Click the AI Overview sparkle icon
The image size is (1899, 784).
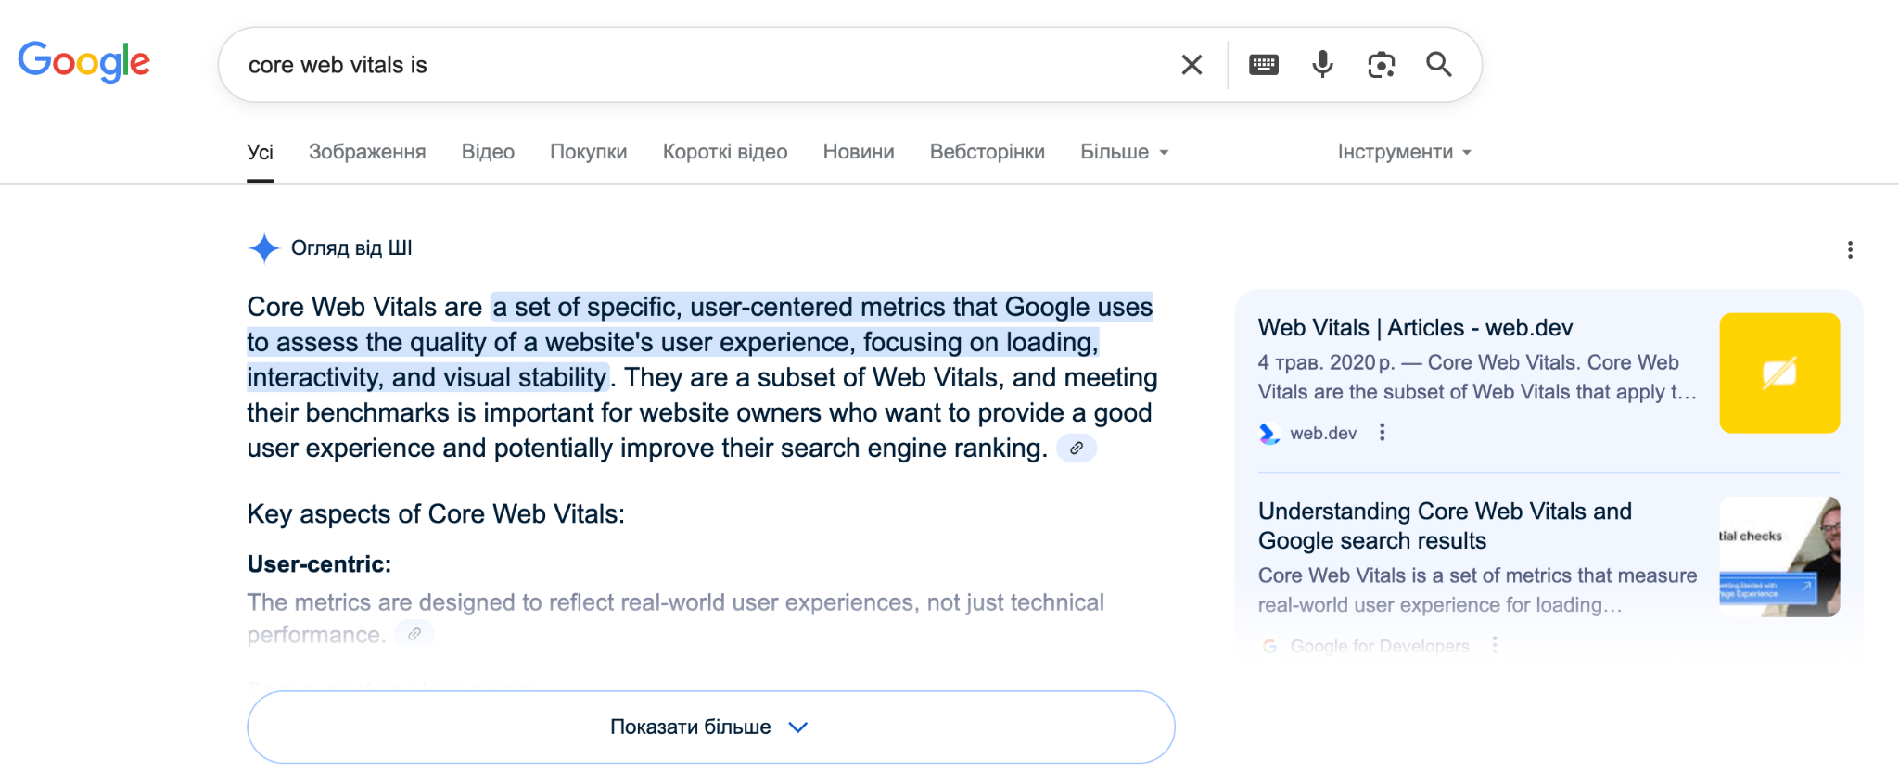264,247
